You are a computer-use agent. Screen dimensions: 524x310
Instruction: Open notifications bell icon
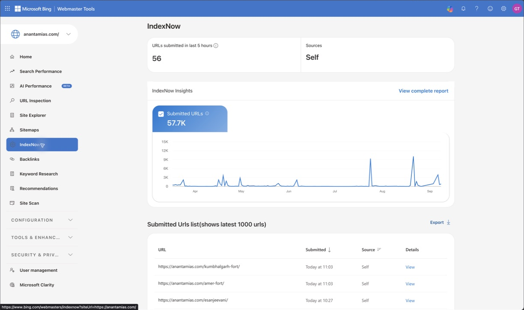(463, 9)
